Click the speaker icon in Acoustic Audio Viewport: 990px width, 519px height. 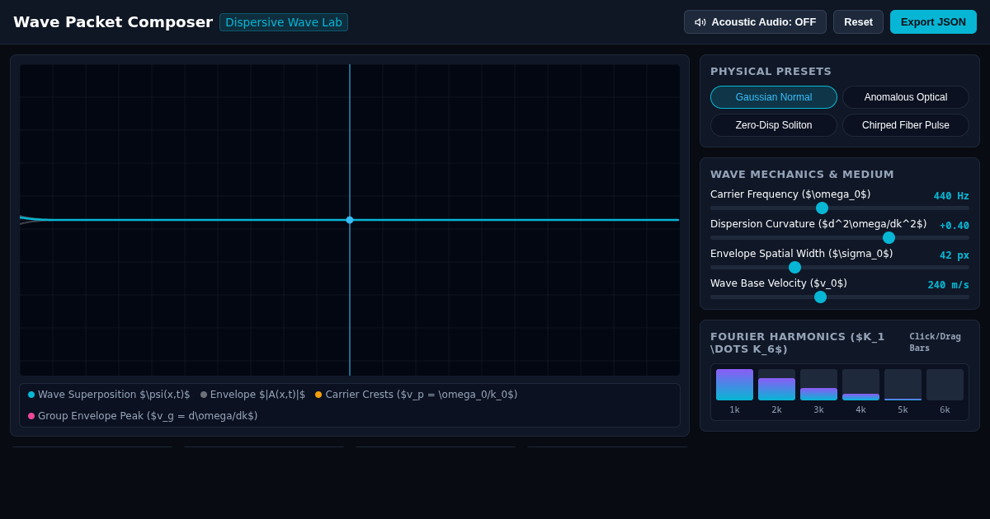click(700, 22)
